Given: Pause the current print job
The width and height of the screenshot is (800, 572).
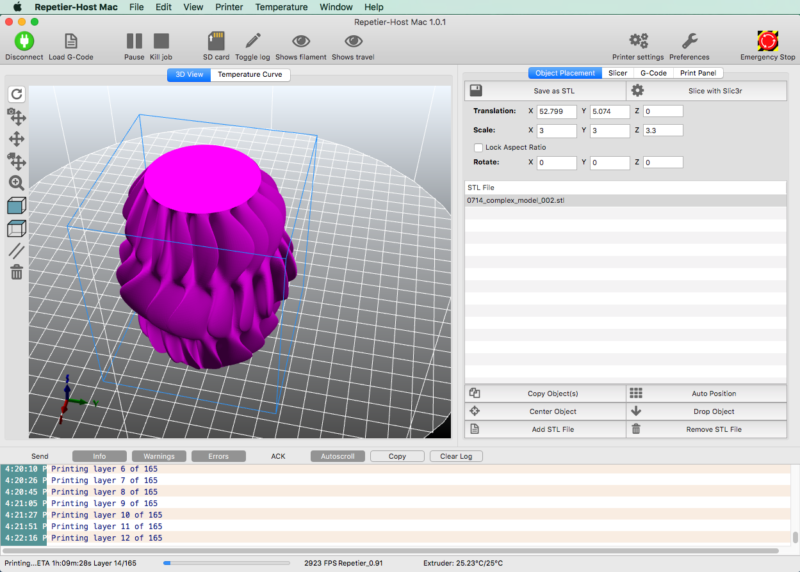Looking at the screenshot, I should (x=135, y=42).
